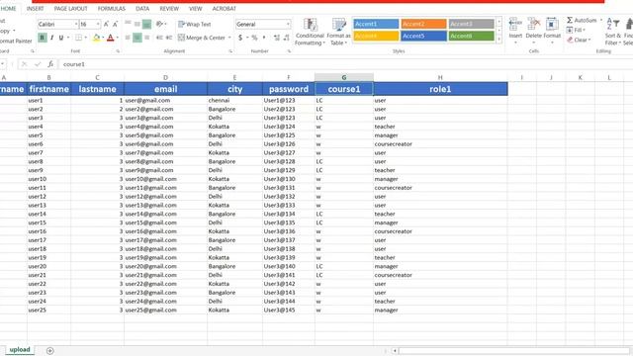Click Align Left icon

pos(128,38)
